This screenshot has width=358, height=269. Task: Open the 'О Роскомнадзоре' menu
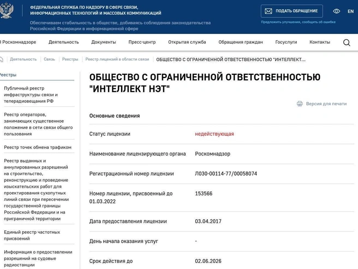pyautogui.click(x=18, y=42)
